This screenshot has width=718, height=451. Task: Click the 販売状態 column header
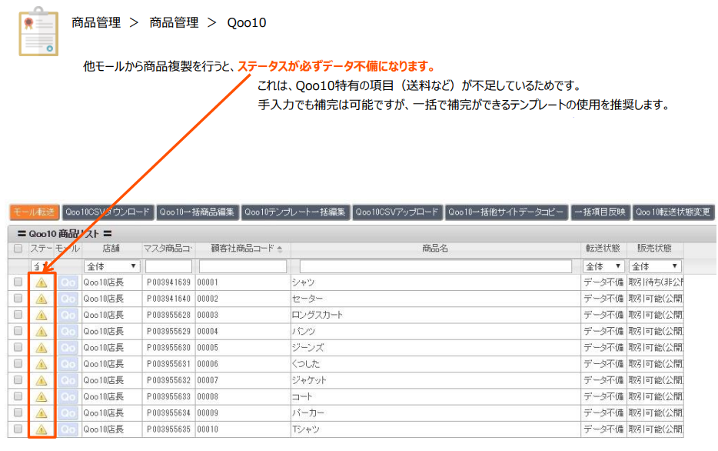(655, 249)
